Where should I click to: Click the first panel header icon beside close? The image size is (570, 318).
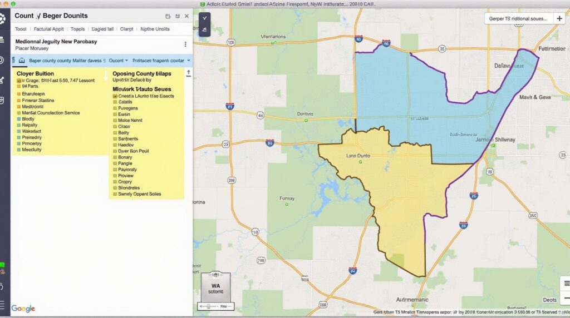tap(168, 16)
